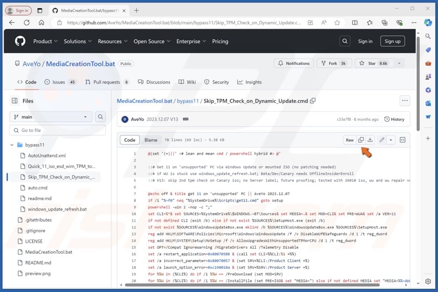Click the pencil edit file icon

point(382,140)
